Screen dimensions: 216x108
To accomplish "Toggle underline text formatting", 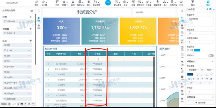I will click(x=207, y=75).
